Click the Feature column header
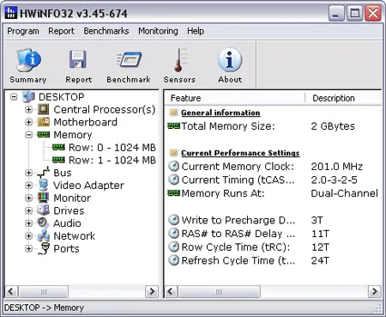The width and height of the screenshot is (386, 317). pos(235,98)
